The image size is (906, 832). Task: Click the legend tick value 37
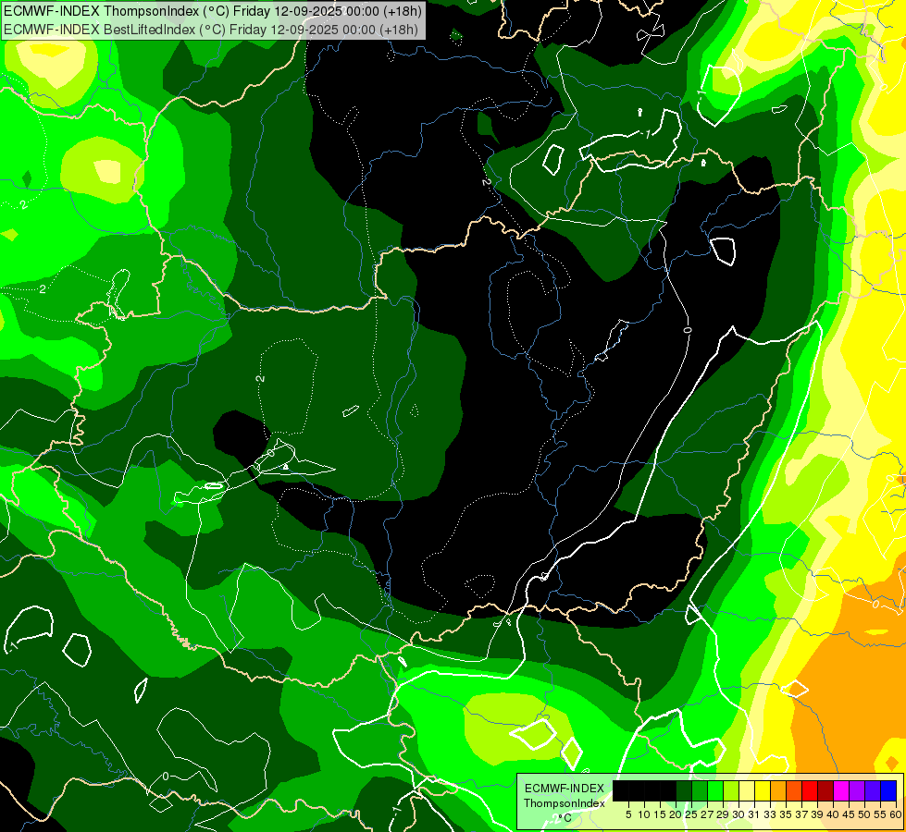(x=801, y=814)
